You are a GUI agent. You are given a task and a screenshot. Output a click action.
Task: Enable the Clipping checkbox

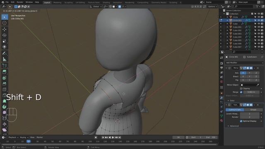point(241,89)
